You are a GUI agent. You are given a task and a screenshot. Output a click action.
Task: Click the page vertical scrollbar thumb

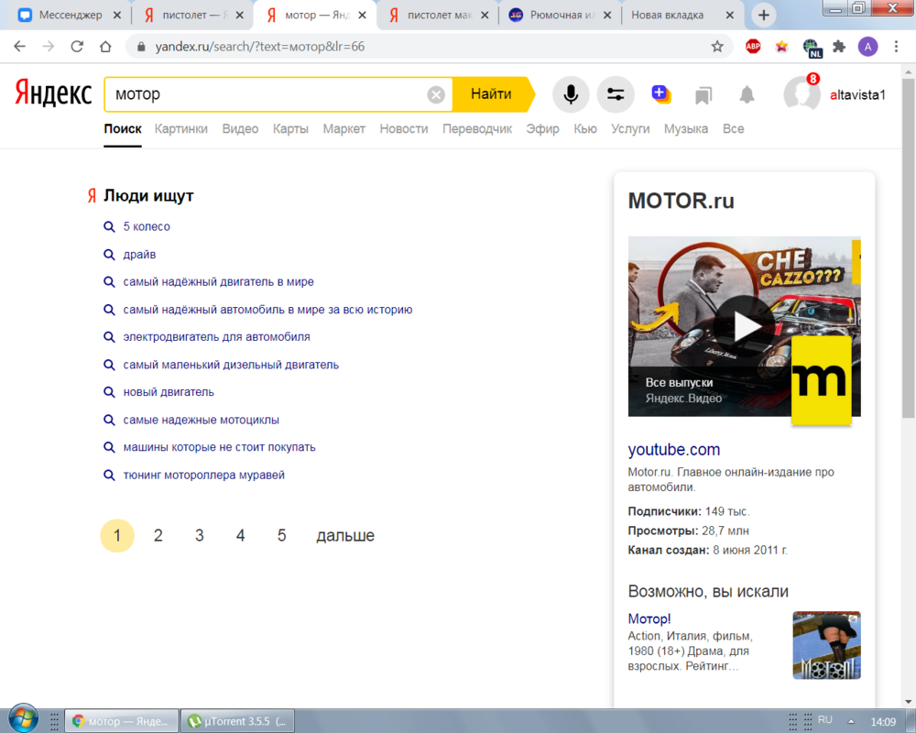click(908, 246)
